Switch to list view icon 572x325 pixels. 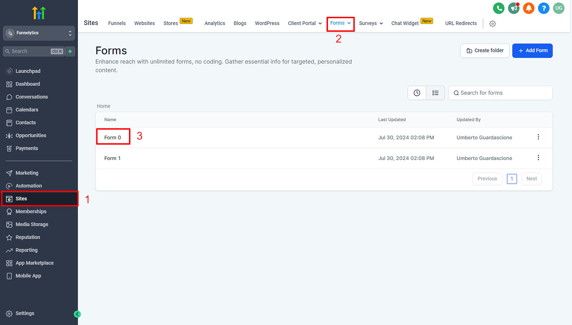[x=435, y=93]
